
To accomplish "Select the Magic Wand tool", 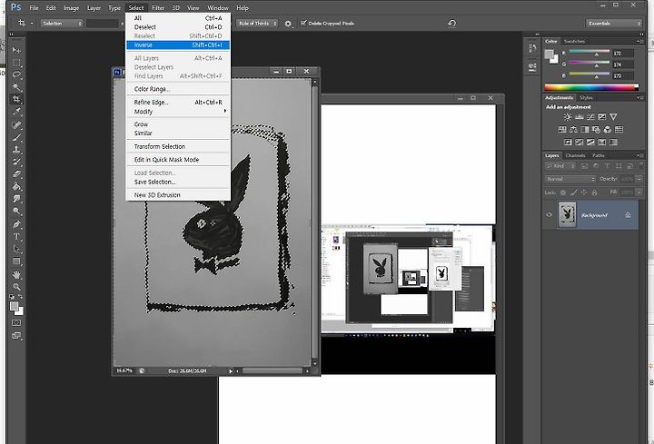I will coord(16,87).
